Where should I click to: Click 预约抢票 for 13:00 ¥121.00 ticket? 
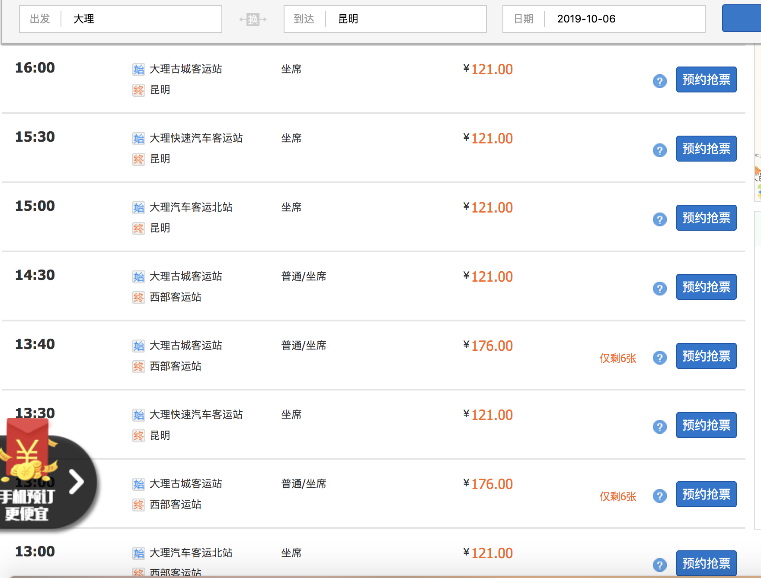706,563
